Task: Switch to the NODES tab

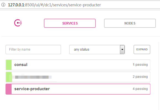Action: [x=130, y=23]
